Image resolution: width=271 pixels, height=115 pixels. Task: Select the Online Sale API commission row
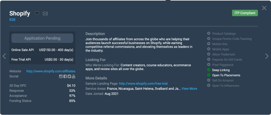point(42,50)
